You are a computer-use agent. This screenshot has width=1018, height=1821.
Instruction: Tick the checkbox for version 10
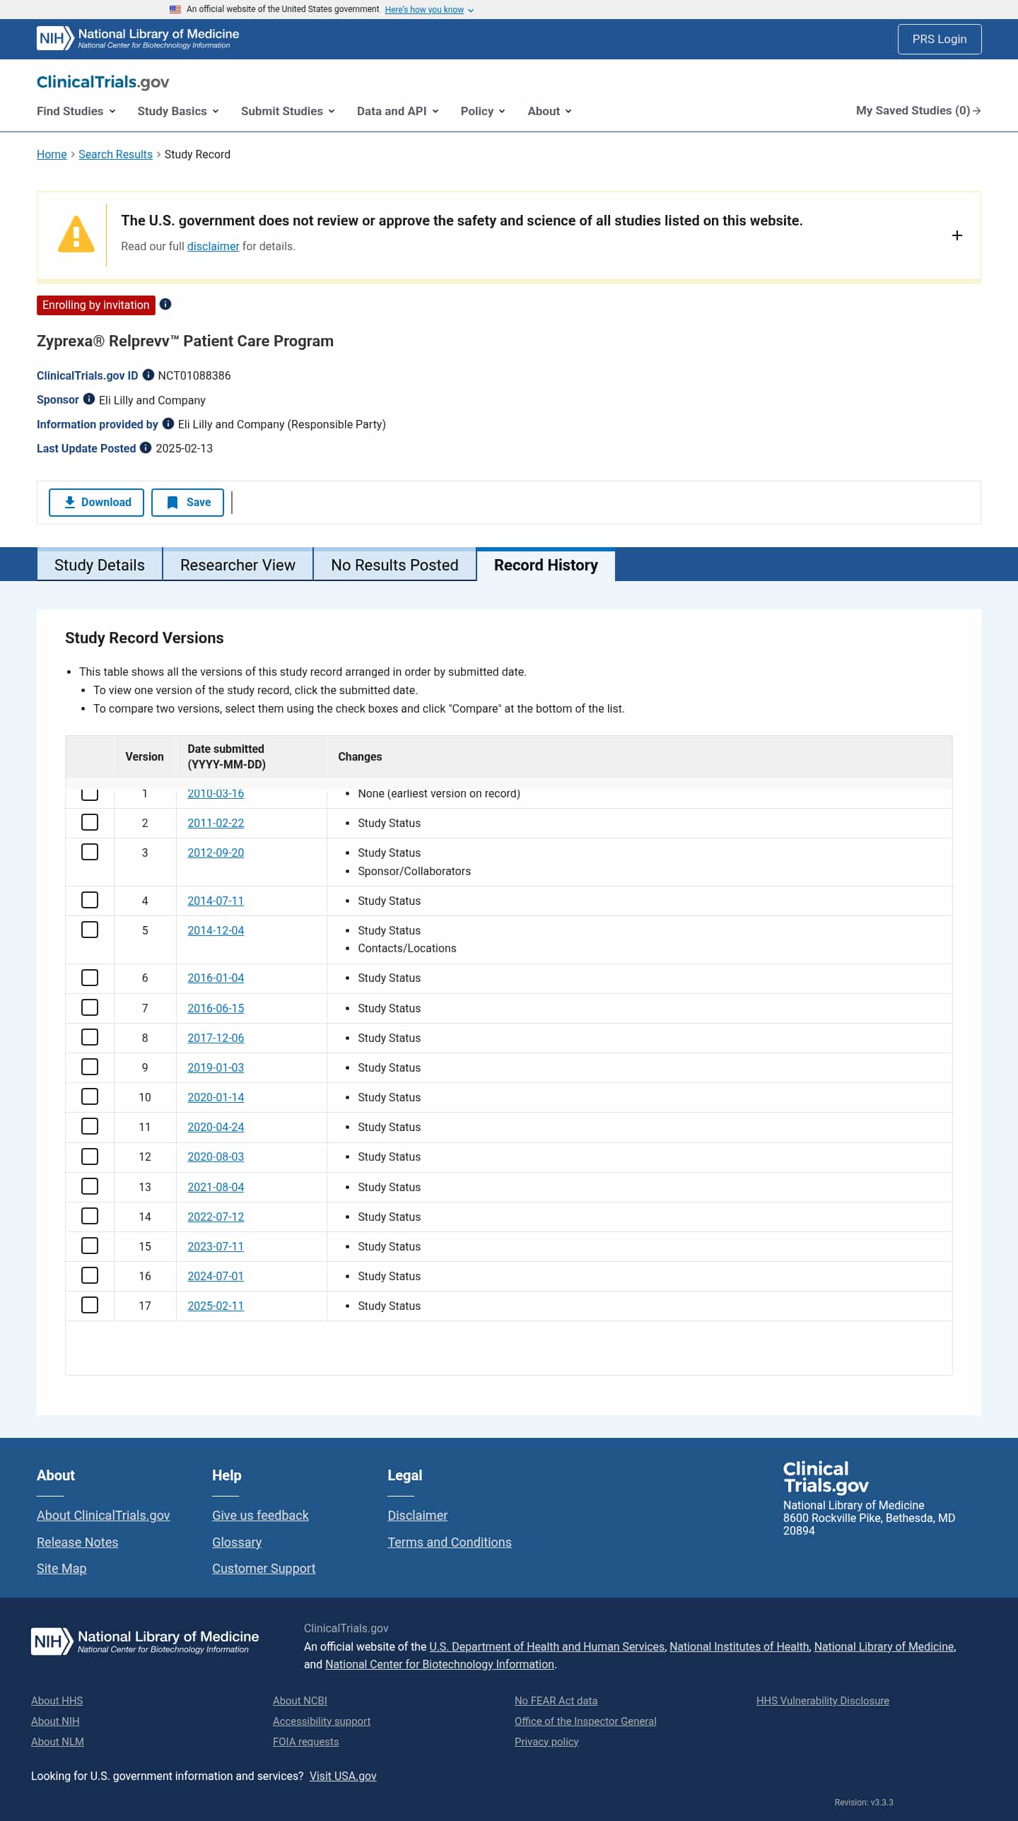point(90,1096)
